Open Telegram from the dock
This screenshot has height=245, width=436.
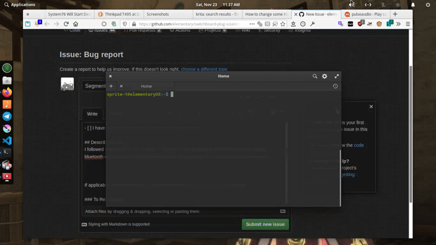(x=7, y=116)
